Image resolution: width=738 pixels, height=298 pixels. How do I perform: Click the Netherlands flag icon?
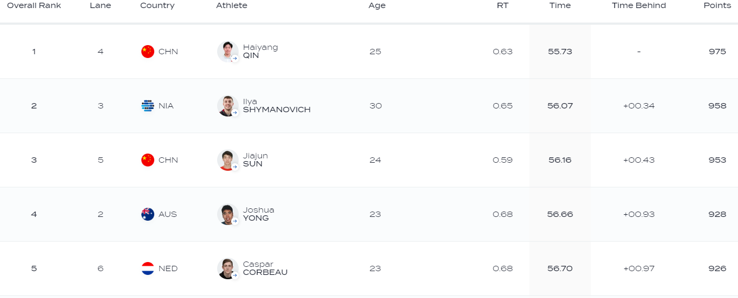pyautogui.click(x=147, y=268)
